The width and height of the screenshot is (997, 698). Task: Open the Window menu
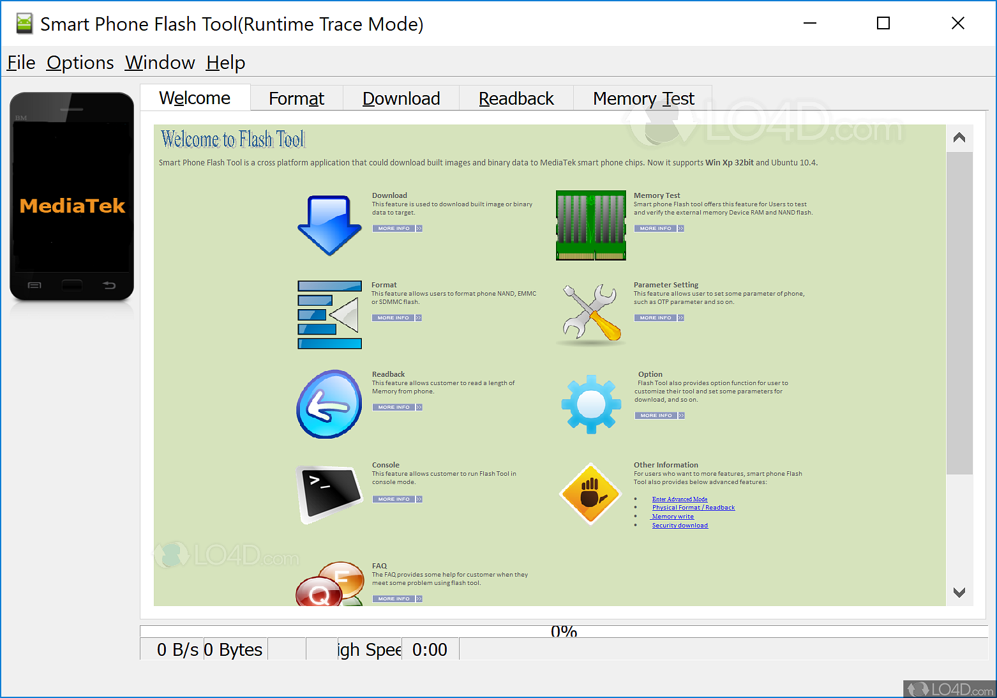tap(160, 63)
